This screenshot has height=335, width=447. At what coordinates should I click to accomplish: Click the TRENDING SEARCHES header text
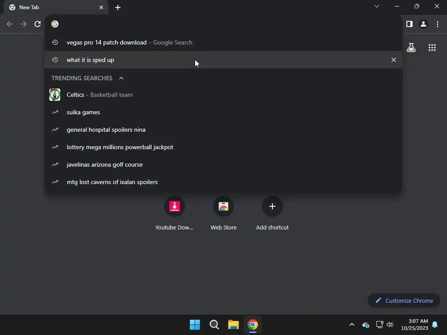(82, 78)
